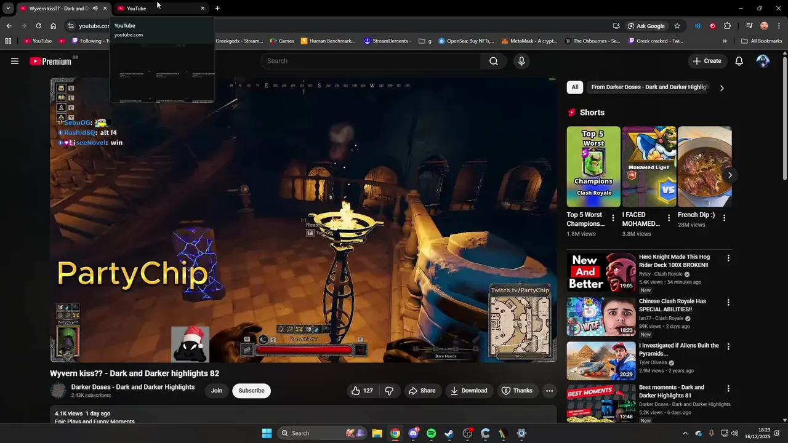Click the YouTube search input field
This screenshot has width=788, height=443.
[x=371, y=61]
